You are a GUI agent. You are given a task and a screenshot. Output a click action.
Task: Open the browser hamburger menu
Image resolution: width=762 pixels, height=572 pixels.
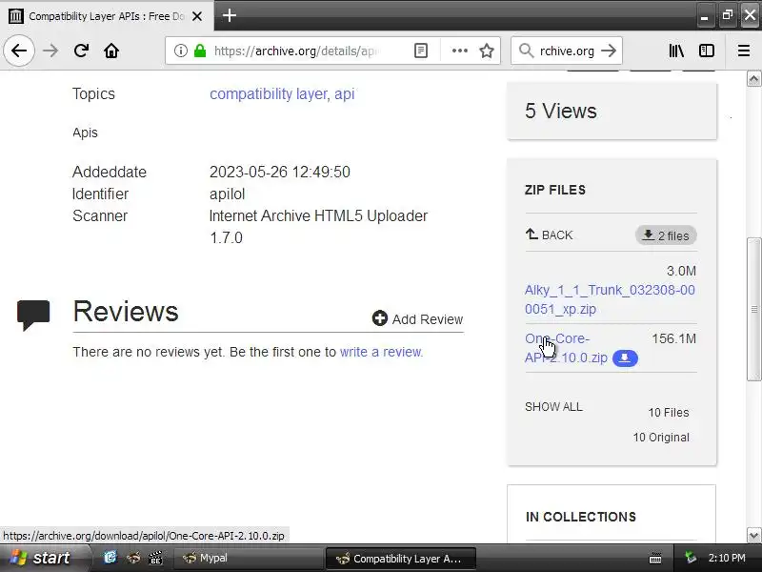point(744,51)
